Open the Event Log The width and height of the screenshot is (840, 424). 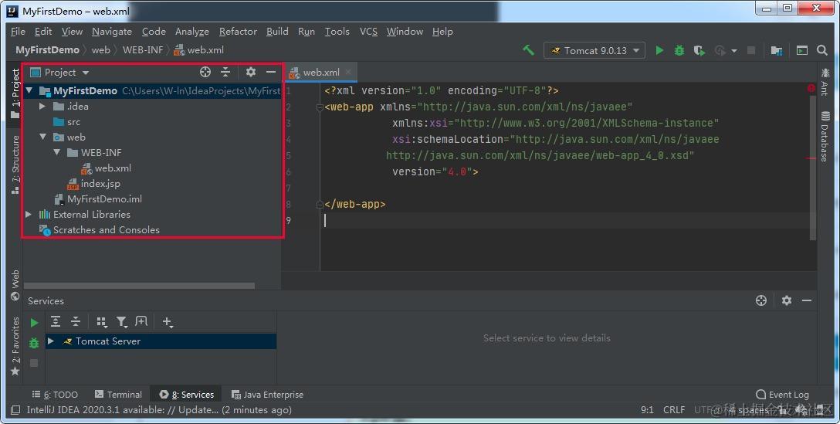pos(782,395)
